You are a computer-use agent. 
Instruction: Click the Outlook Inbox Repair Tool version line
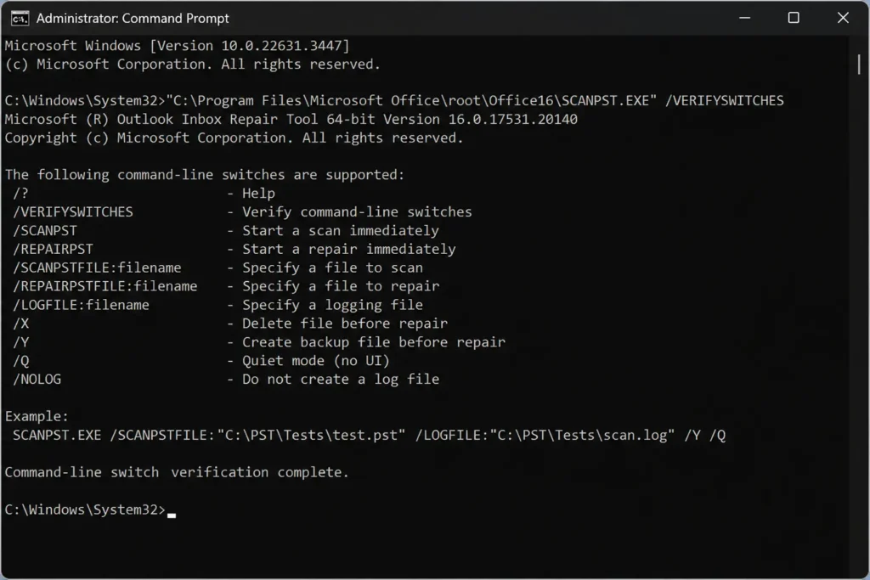[x=291, y=119]
